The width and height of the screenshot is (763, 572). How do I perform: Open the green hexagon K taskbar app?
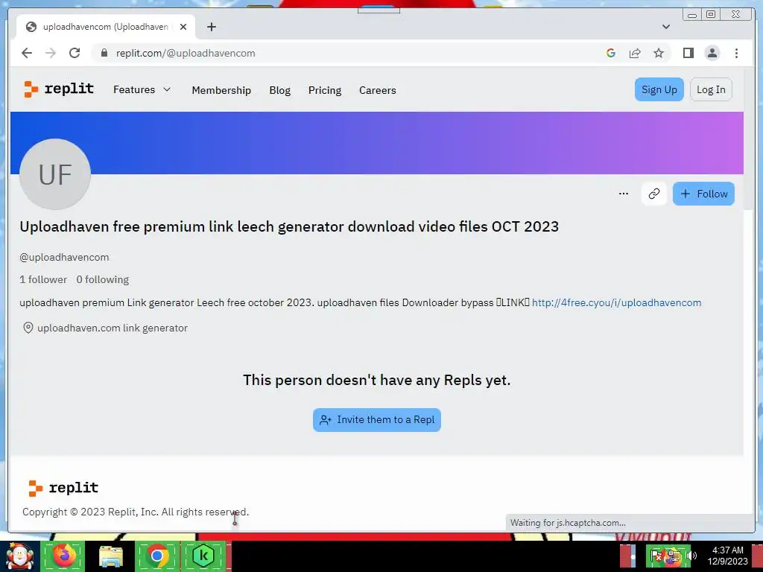pyautogui.click(x=204, y=556)
